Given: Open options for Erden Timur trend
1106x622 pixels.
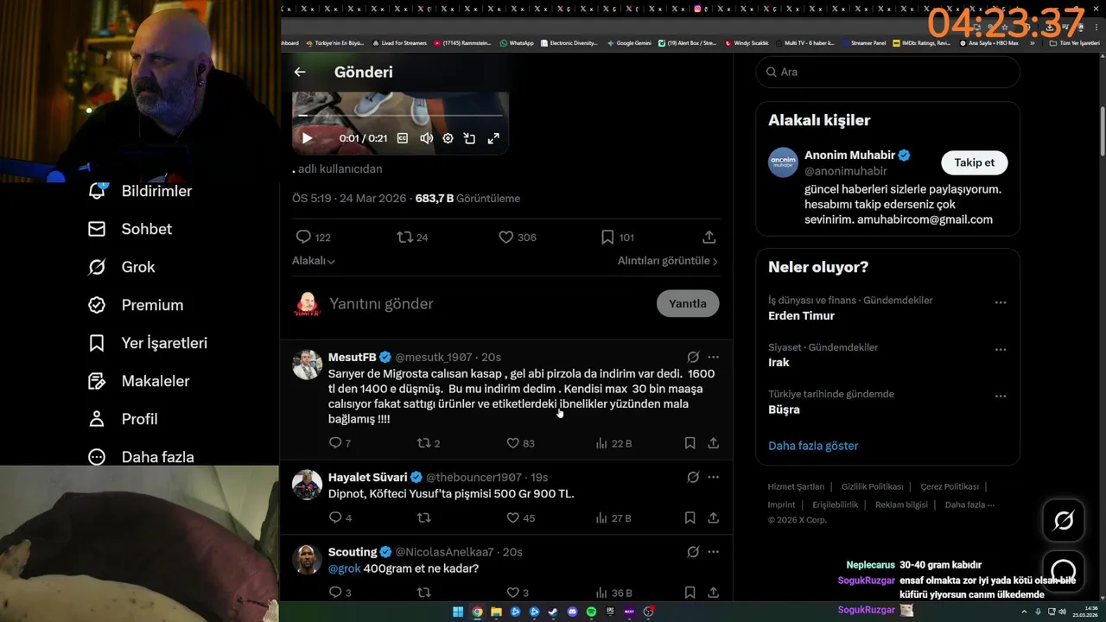Looking at the screenshot, I should [x=1001, y=303].
